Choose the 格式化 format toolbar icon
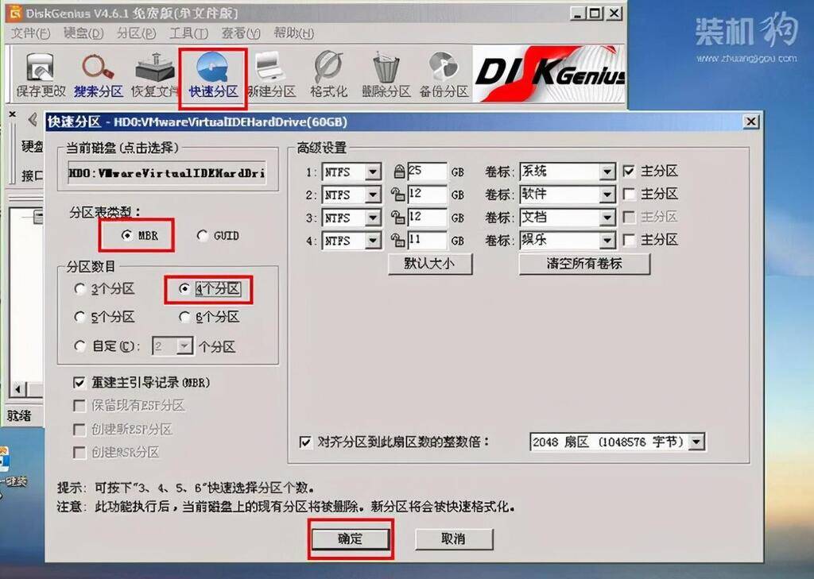Viewport: 814px width, 579px height. pyautogui.click(x=328, y=75)
